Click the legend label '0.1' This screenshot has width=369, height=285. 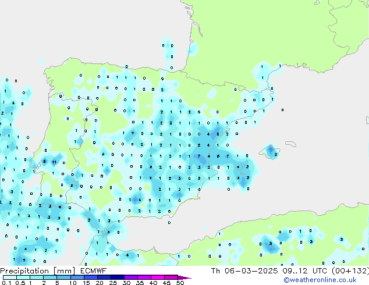(6, 283)
